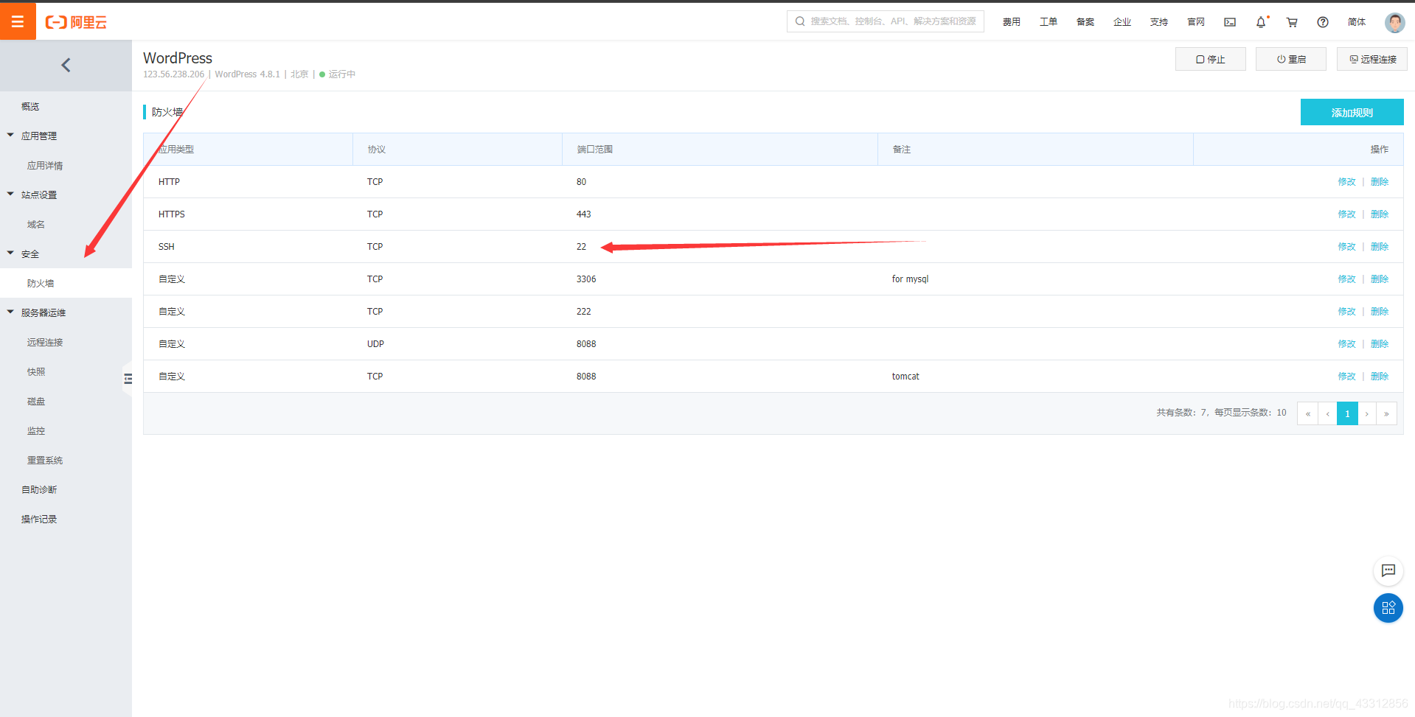Open 远程连接 in sidebar
Viewport: 1415px width, 717px height.
(45, 342)
